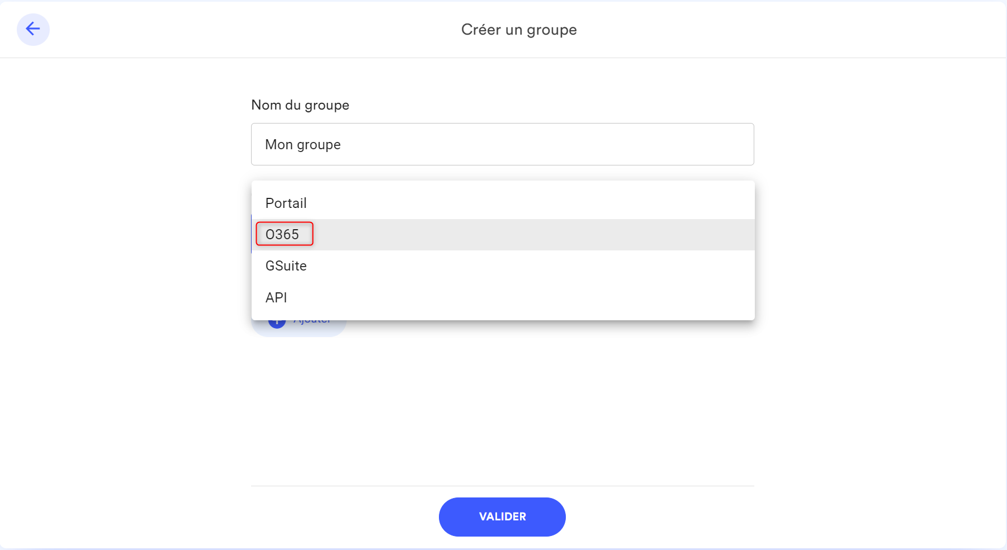Choose the O365 option
This screenshot has width=1007, height=550.
[x=282, y=234]
